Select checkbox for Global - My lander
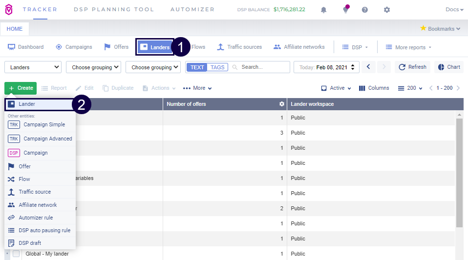The width and height of the screenshot is (468, 260). click(16, 254)
